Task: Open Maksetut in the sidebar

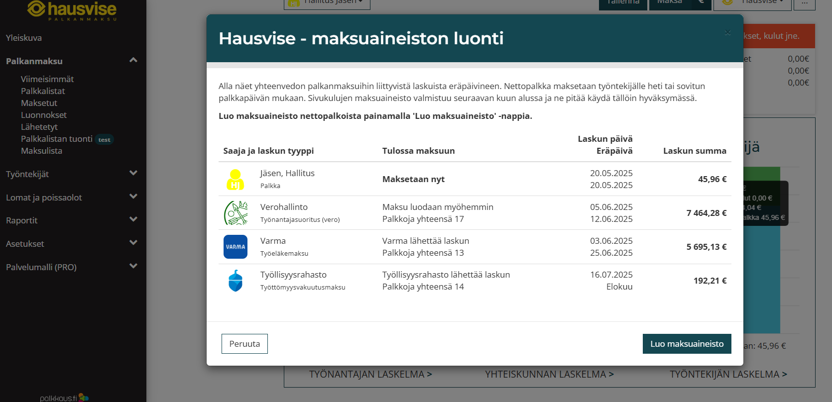Action: click(39, 103)
